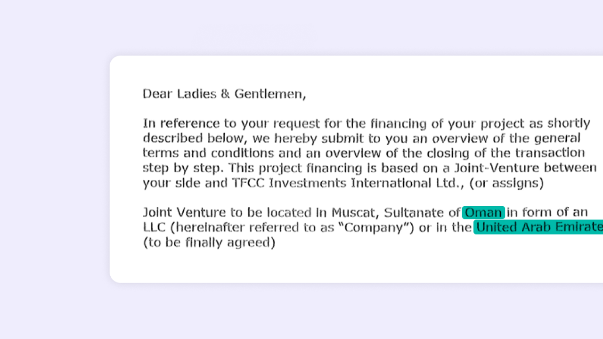This screenshot has width=603, height=339.
Task: Click the phrase (to be finally agreed)
Action: coord(209,243)
